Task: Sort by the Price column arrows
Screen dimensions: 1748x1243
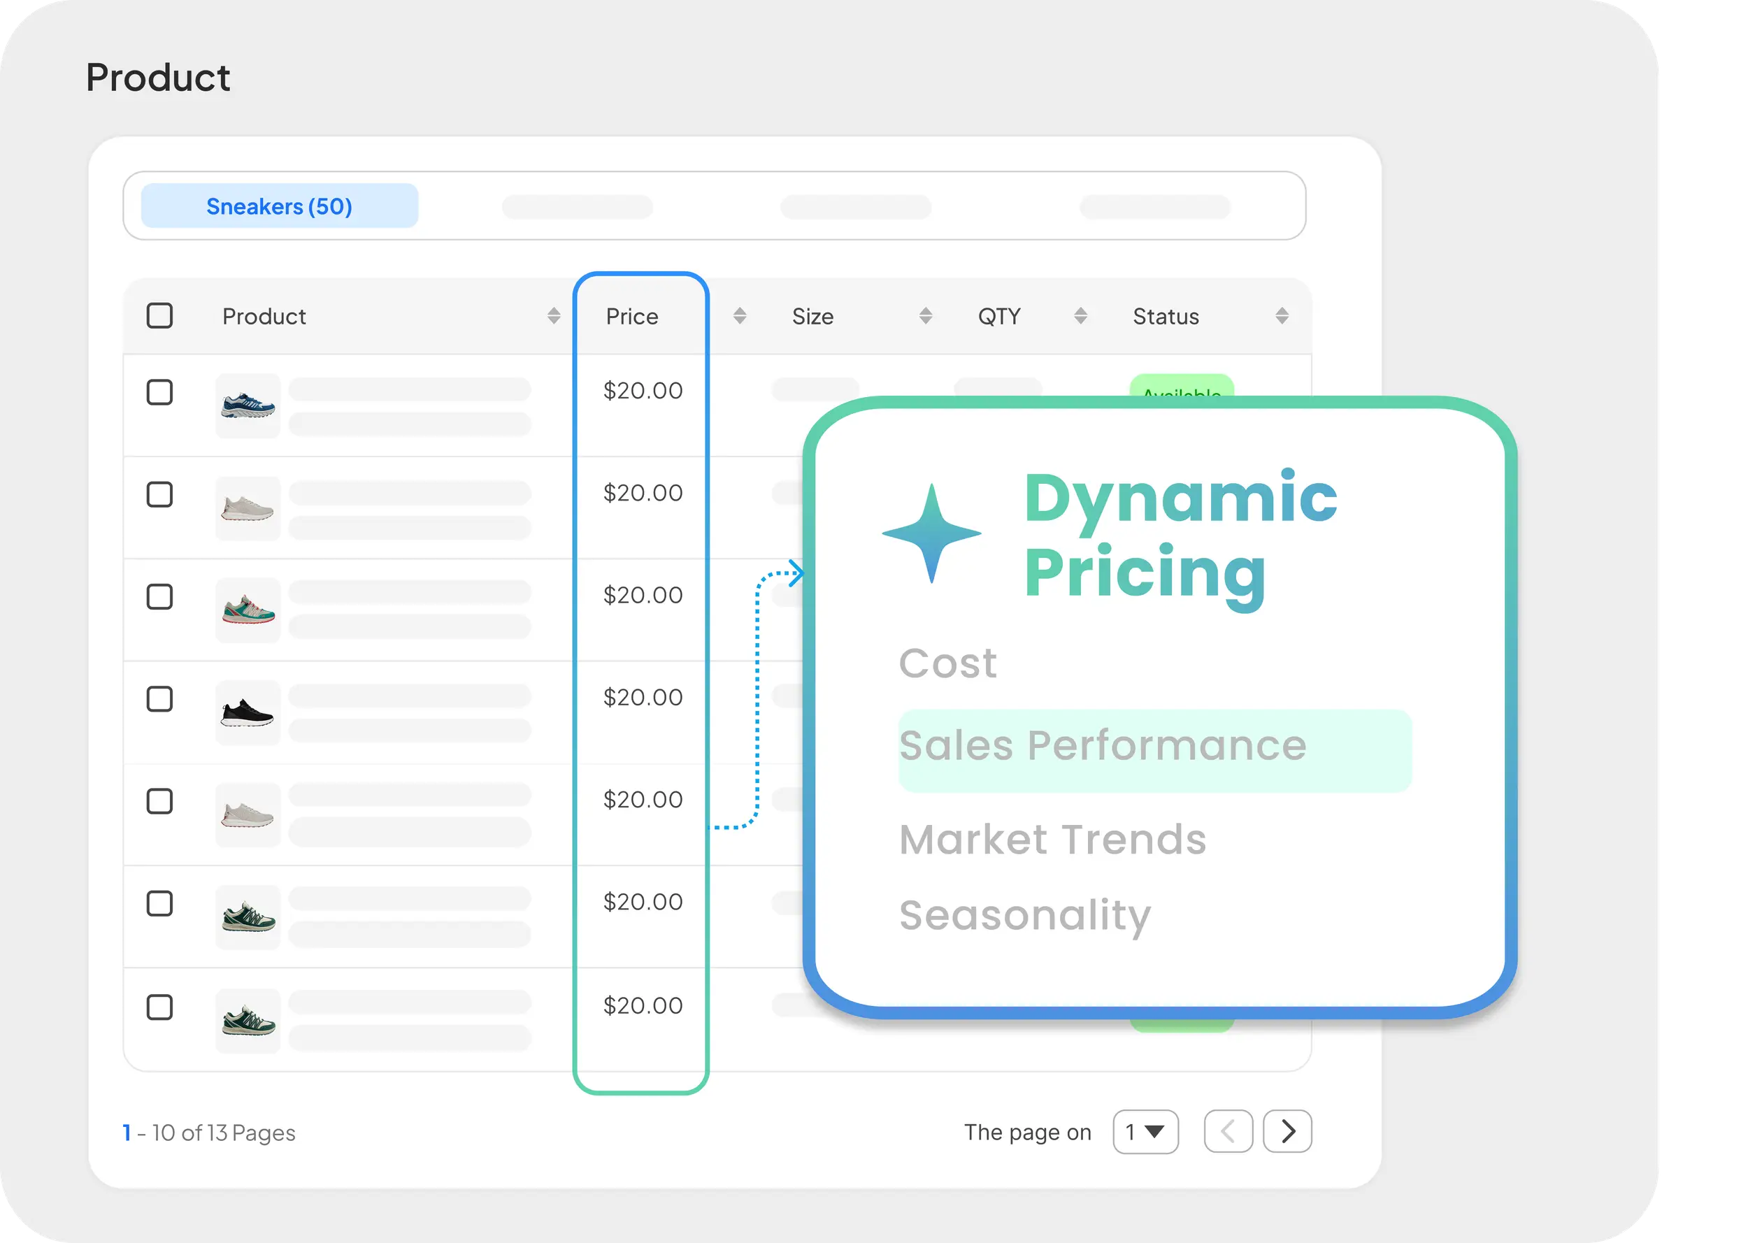Action: 739,316
